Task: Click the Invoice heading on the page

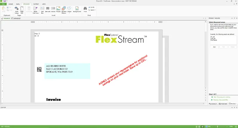Action: pos(53,99)
